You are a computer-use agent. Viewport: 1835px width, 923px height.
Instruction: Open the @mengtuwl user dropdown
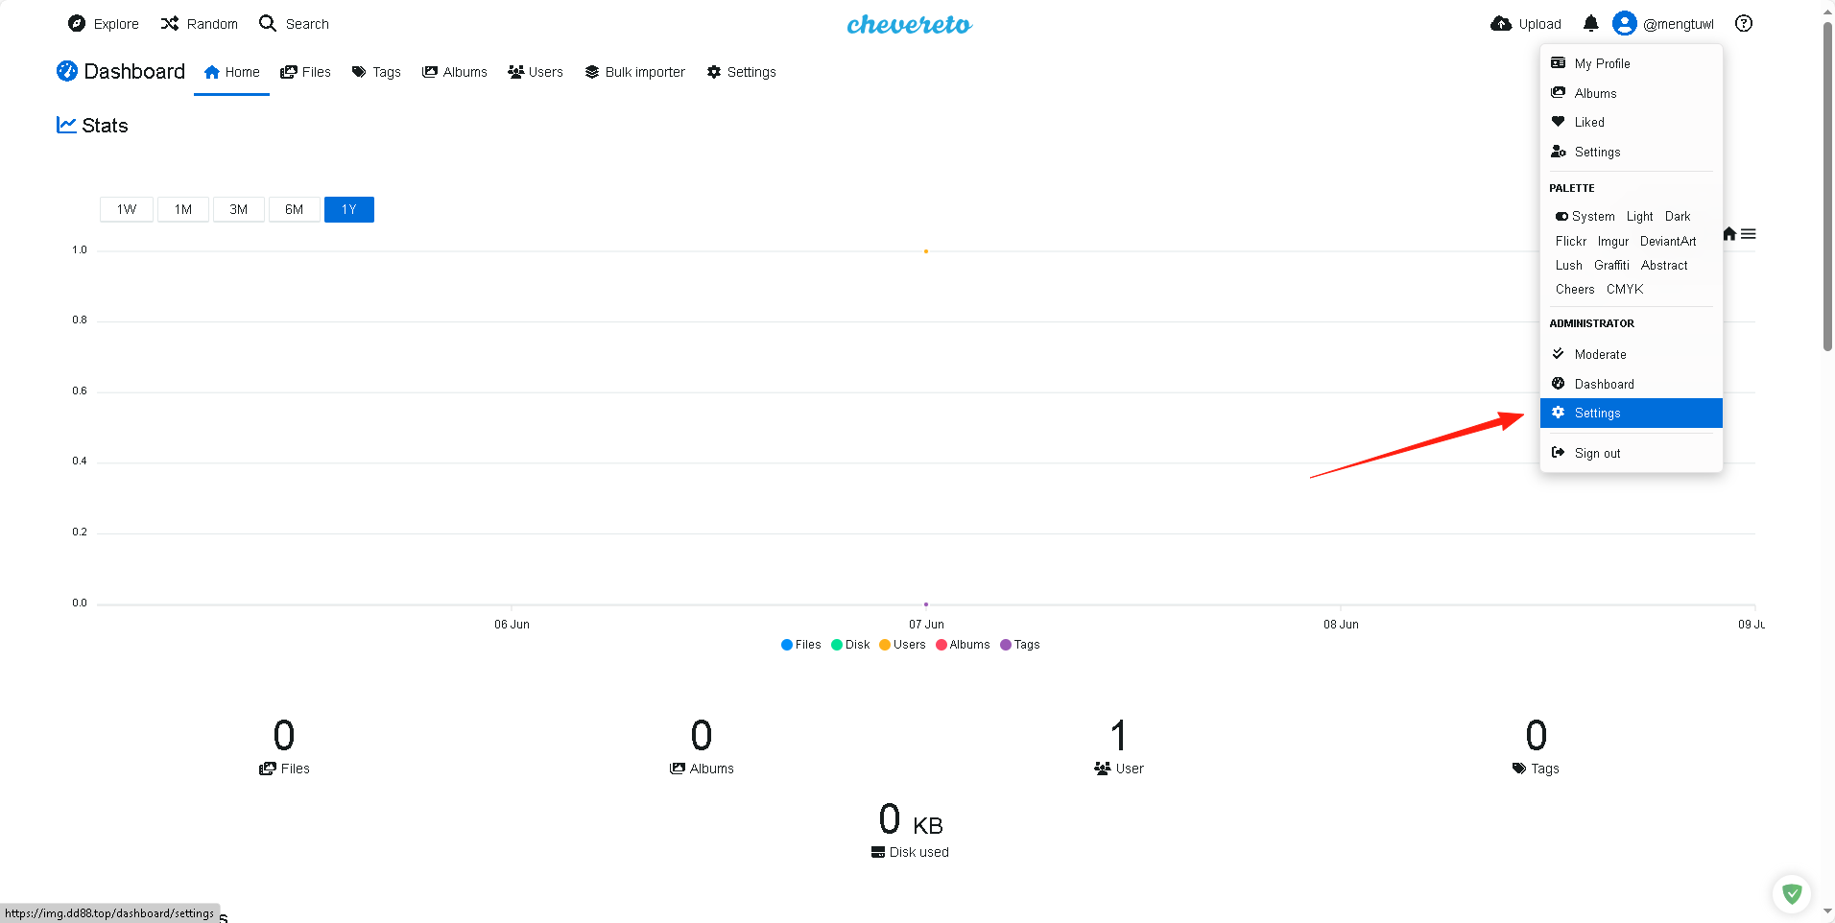(1663, 24)
